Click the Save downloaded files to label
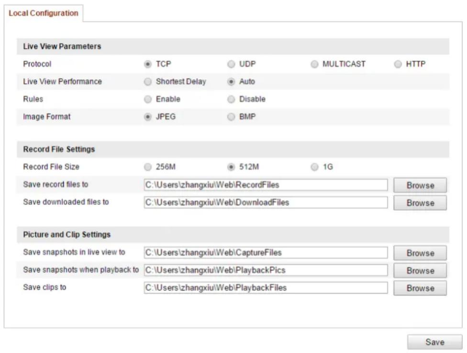Screen dimensions: 467x353 [66, 202]
